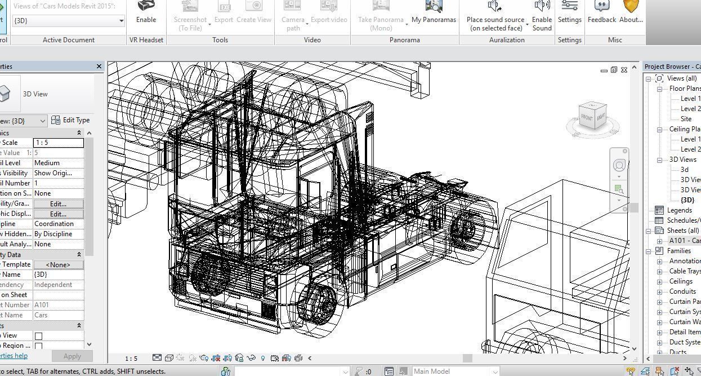This screenshot has width=701, height=376.
Task: Toggle Select Links on the status bar
Action: tap(630, 371)
